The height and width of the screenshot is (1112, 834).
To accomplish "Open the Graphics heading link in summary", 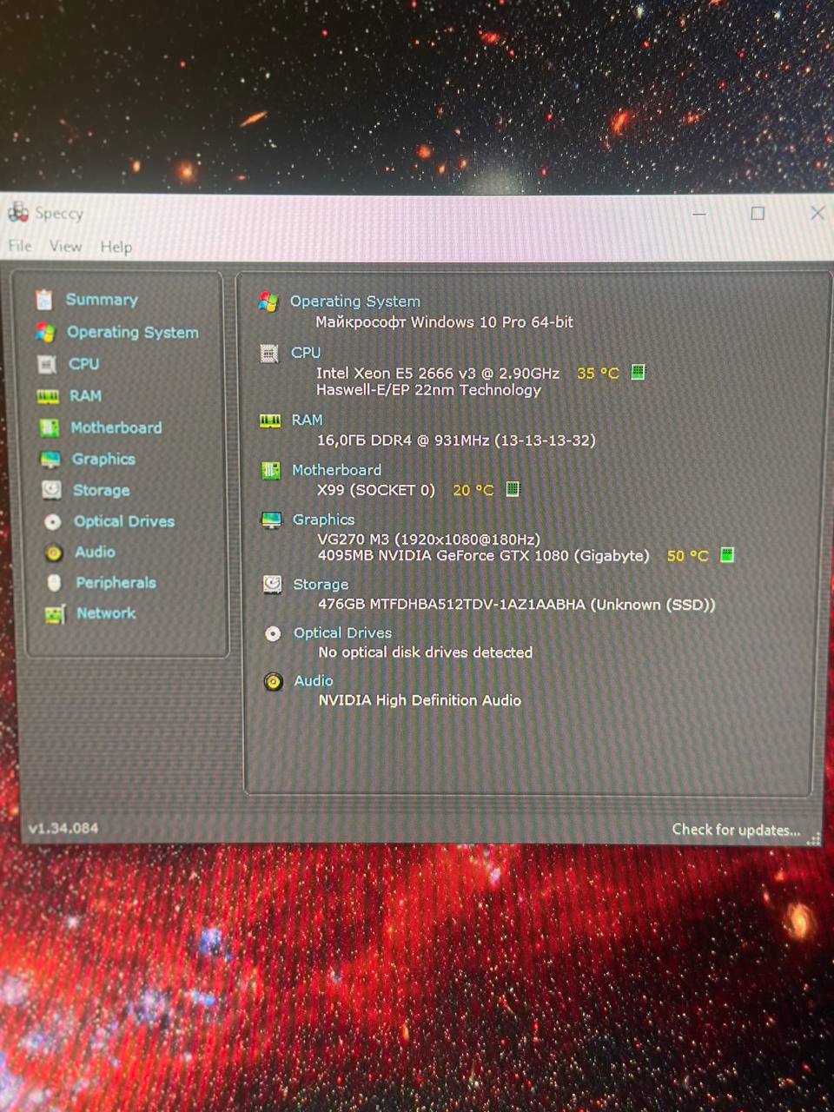I will pyautogui.click(x=323, y=520).
